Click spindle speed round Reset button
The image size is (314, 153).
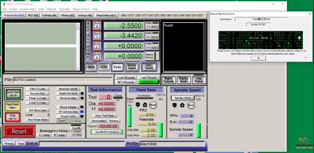tap(191, 105)
